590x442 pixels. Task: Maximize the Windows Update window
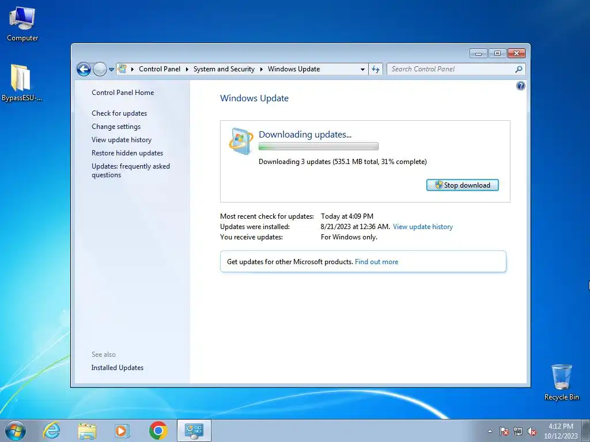click(497, 54)
